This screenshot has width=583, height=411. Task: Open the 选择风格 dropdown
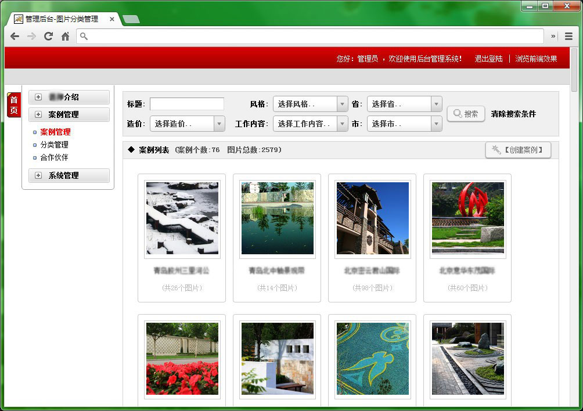[x=311, y=104]
